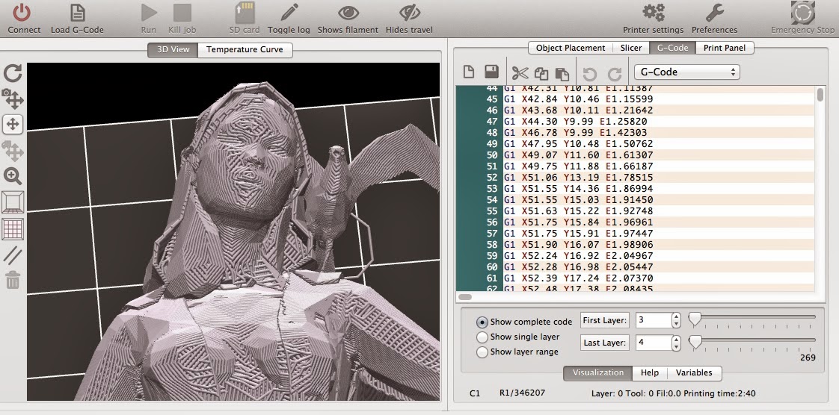The height and width of the screenshot is (415, 839).
Task: Paste clipboard in G-Code editor
Action: 562,73
